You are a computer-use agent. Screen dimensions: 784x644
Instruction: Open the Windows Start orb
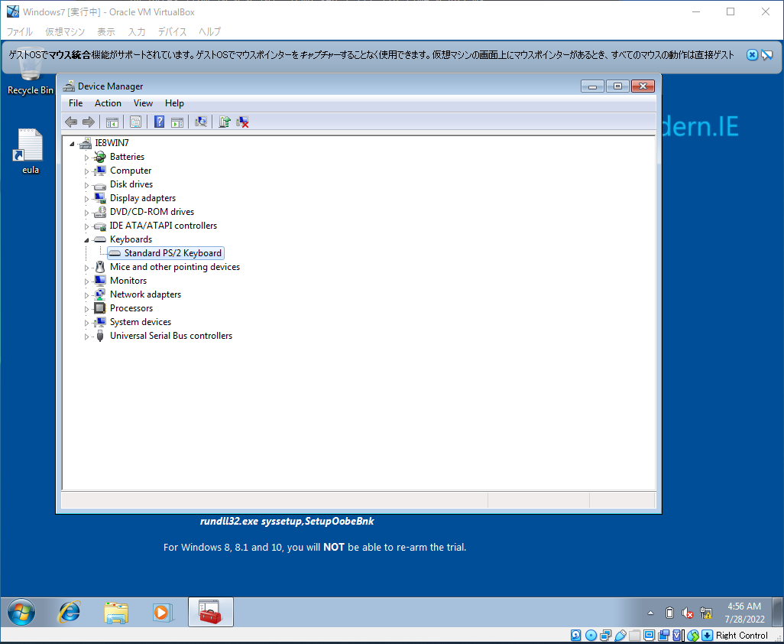21,612
